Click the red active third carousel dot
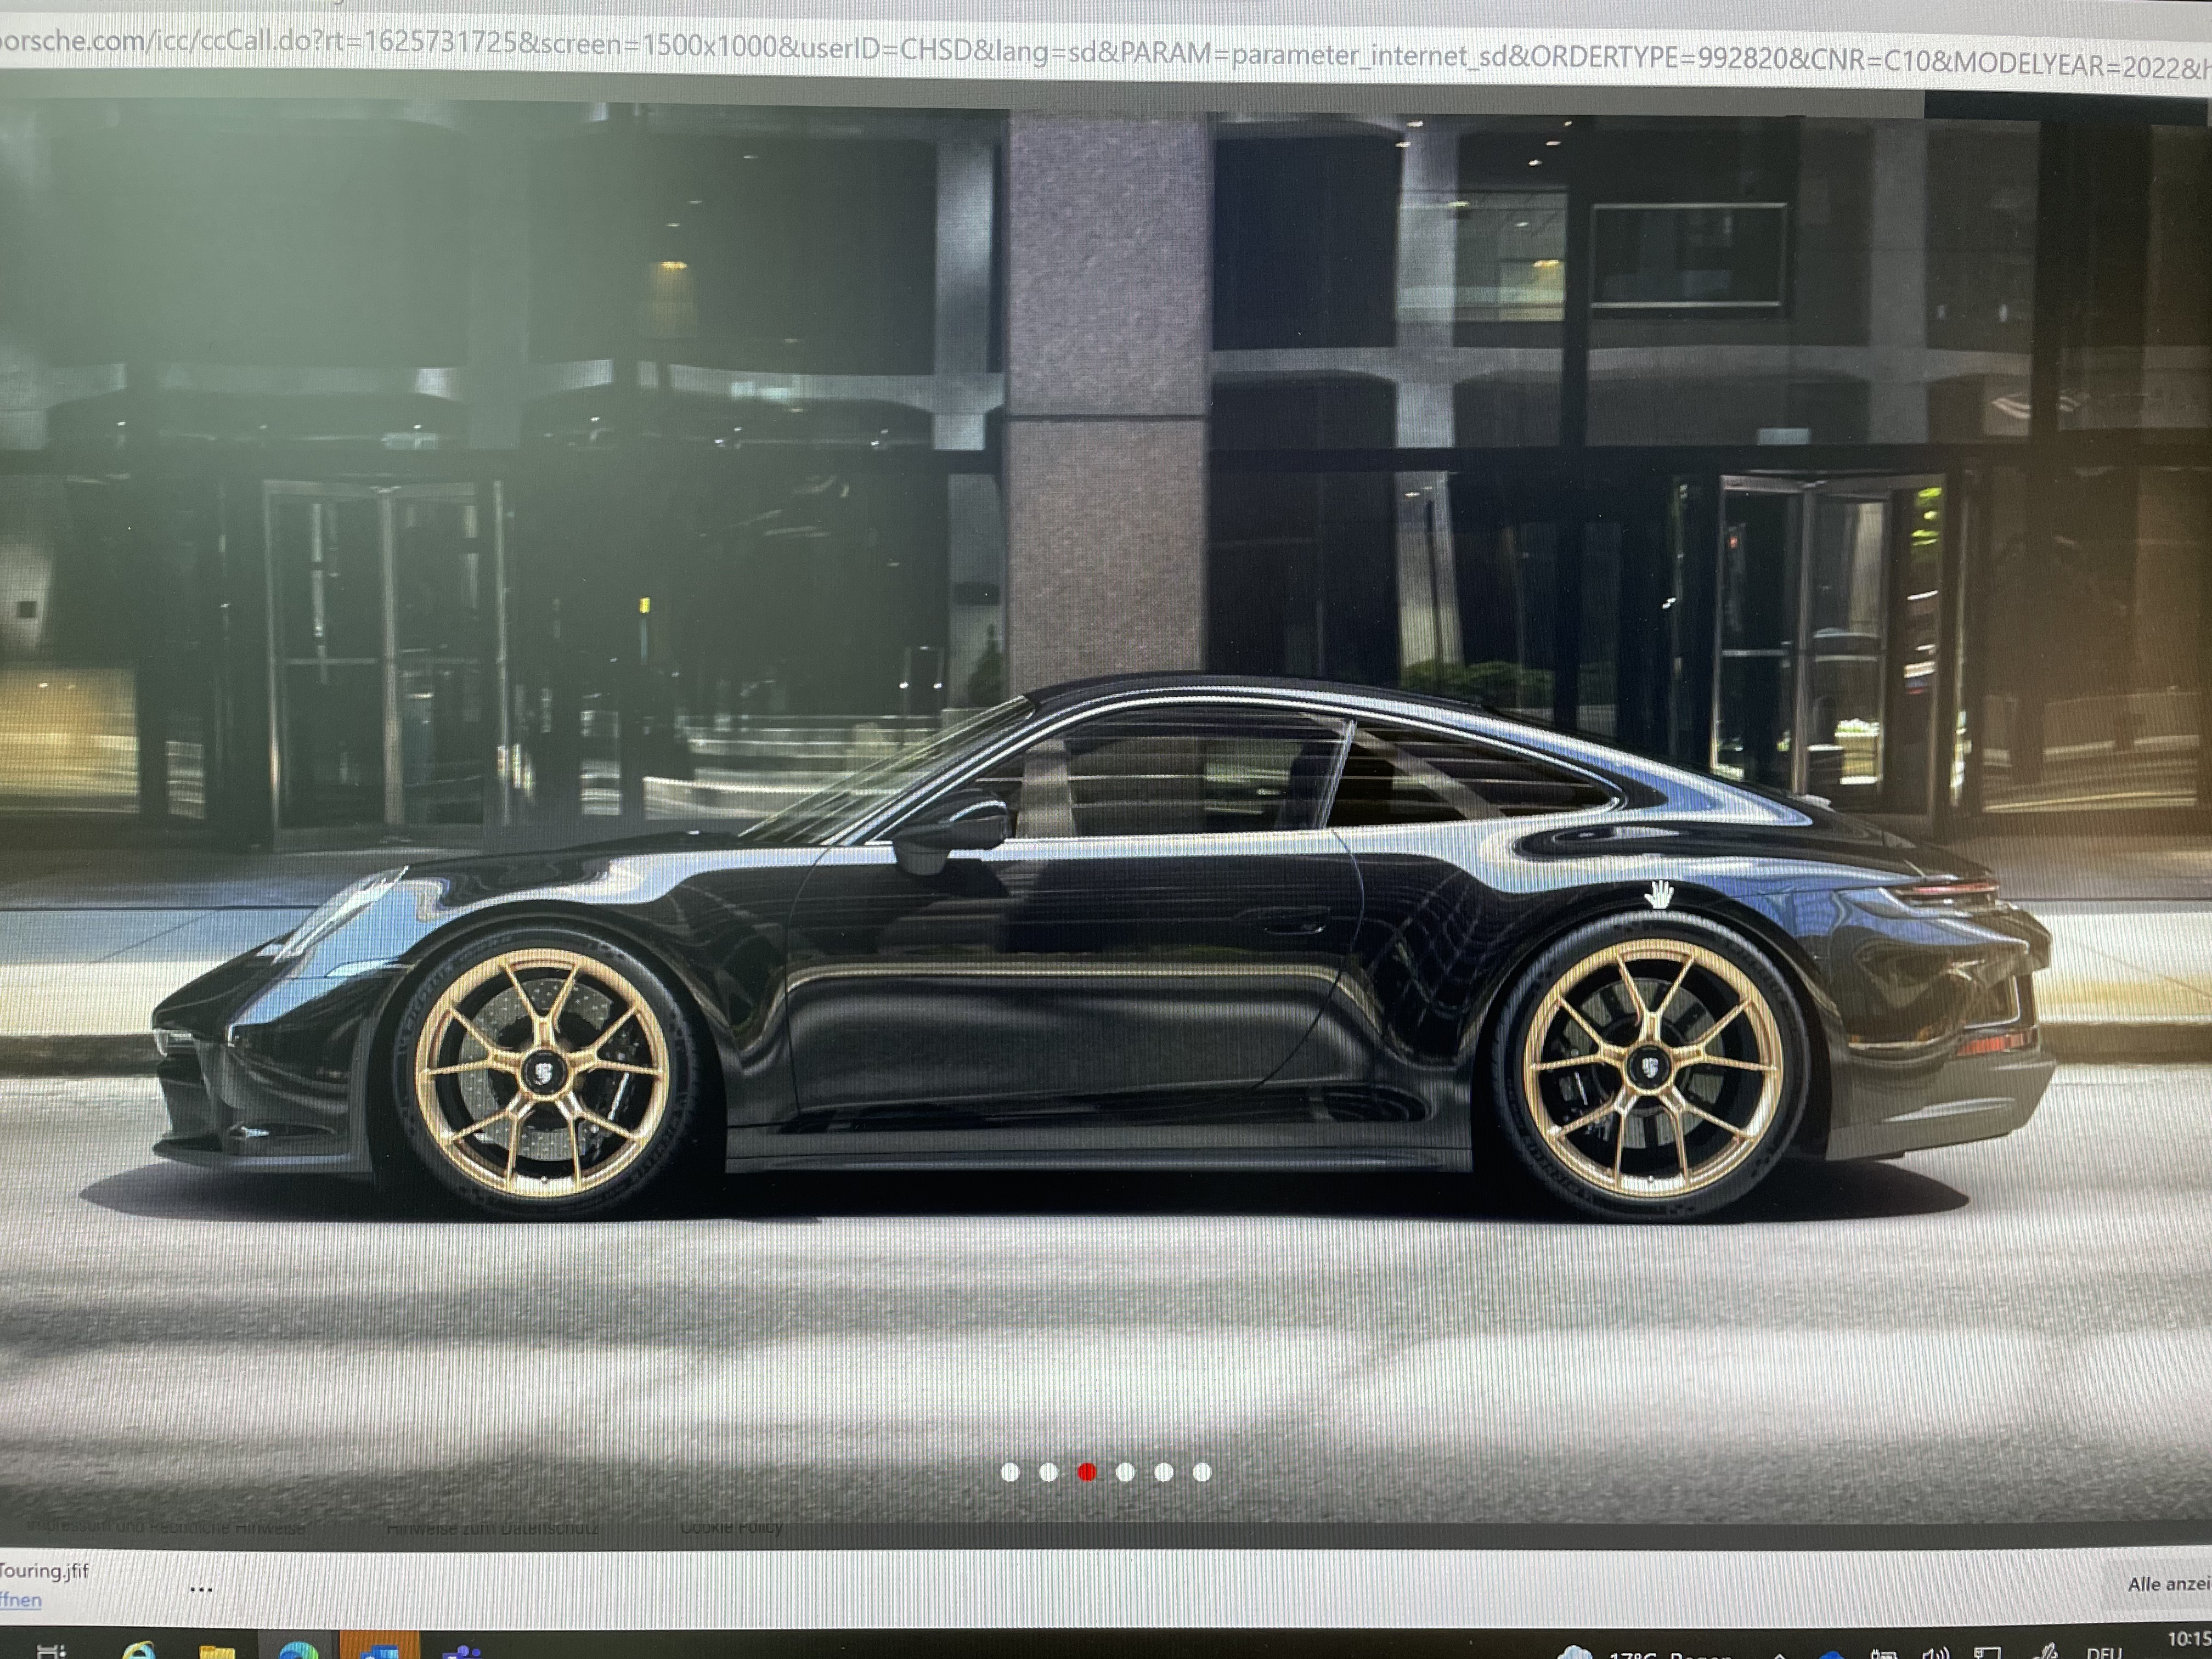Image resolution: width=2212 pixels, height=1659 pixels. (1087, 1472)
